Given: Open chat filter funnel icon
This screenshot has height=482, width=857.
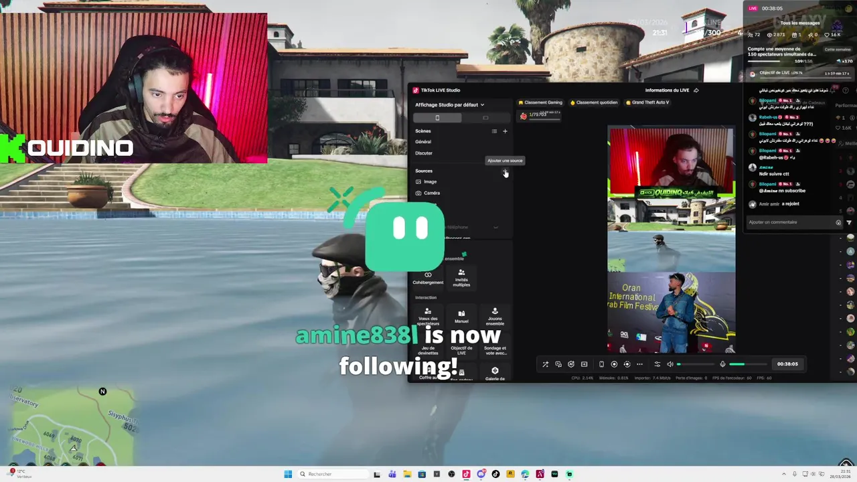Looking at the screenshot, I should click(849, 222).
